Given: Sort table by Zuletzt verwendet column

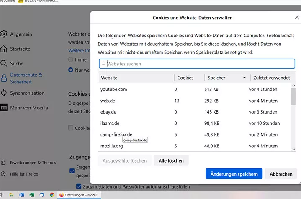Looking at the screenshot, I should click(271, 78).
